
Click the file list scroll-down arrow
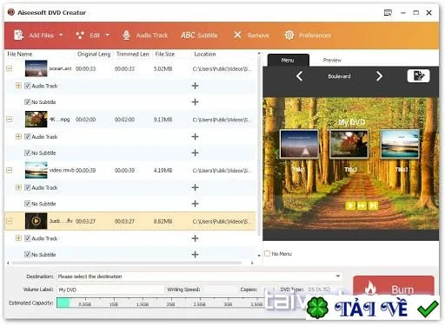click(259, 256)
